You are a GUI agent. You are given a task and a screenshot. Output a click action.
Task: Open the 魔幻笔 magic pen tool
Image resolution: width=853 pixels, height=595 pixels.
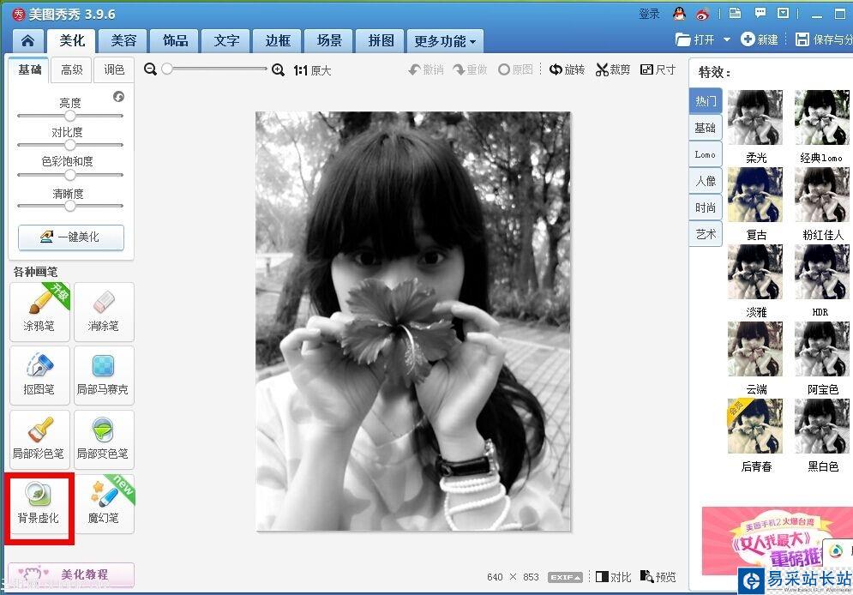coord(104,503)
